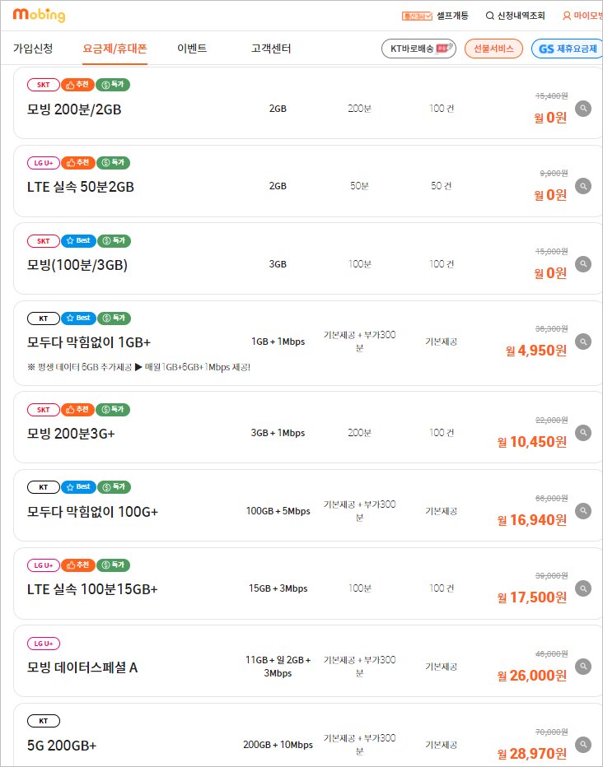This screenshot has height=767, width=603.
Task: Click magnifier icon for 모두다 막힘없이 1GB+
Action: (583, 342)
